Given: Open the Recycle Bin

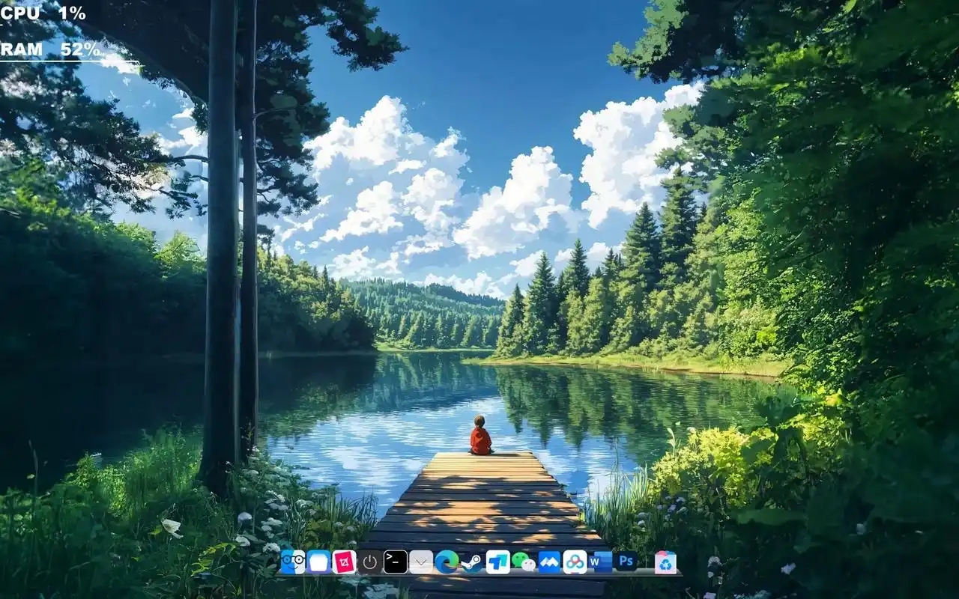Looking at the screenshot, I should (x=665, y=562).
